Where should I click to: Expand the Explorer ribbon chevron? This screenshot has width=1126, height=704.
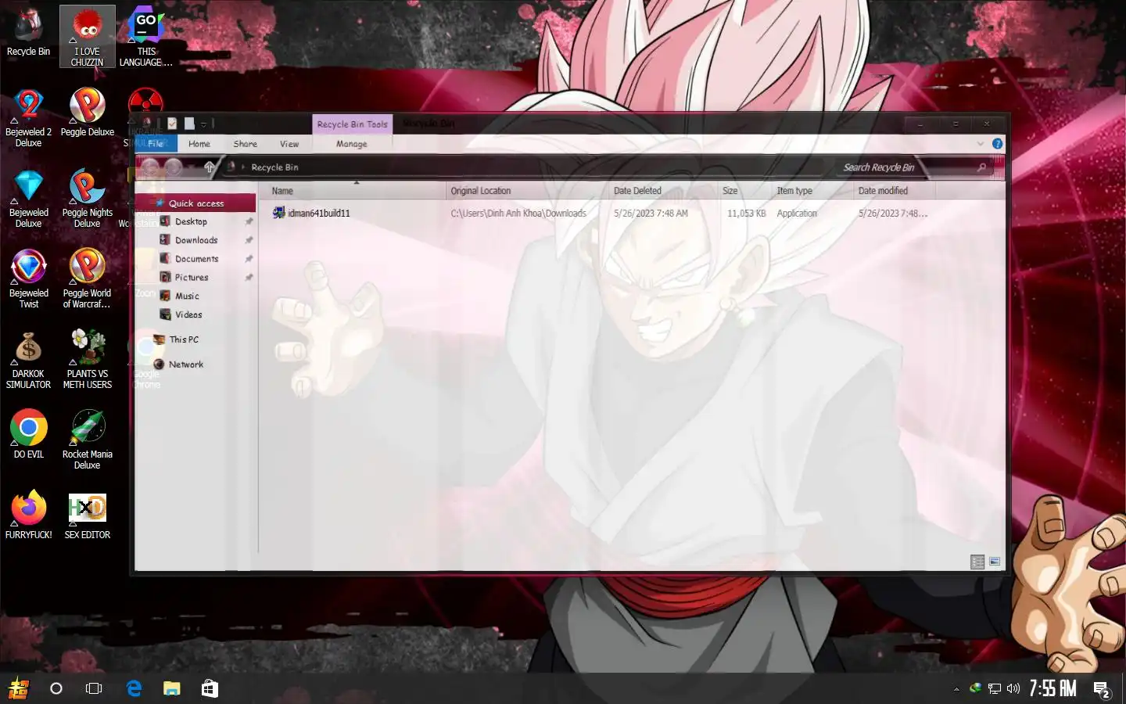(x=981, y=144)
